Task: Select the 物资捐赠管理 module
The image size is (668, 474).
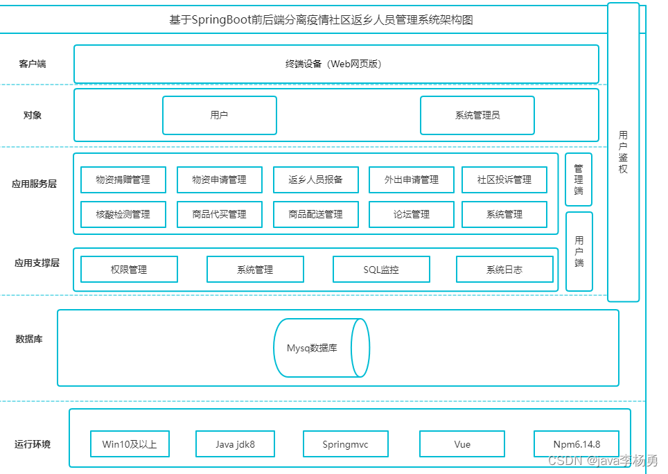Action: [123, 179]
